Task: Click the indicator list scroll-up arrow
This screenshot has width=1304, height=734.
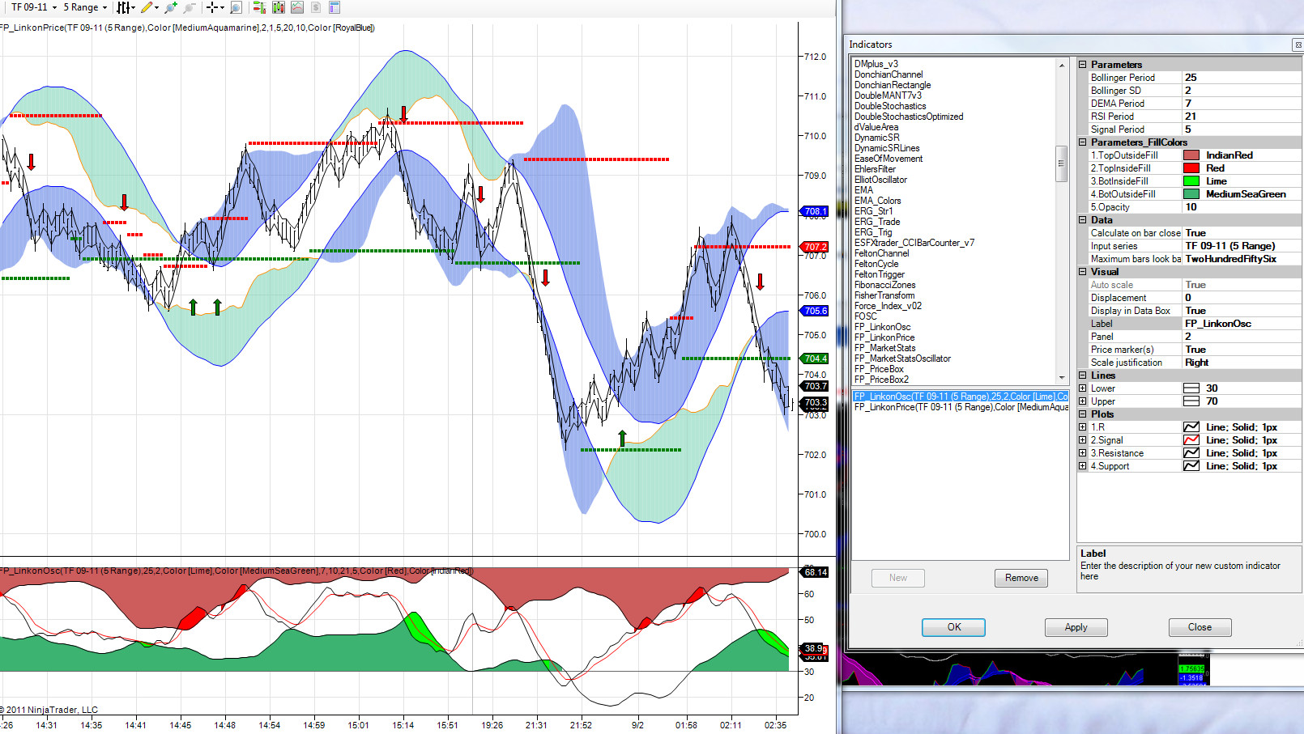Action: click(x=1062, y=65)
